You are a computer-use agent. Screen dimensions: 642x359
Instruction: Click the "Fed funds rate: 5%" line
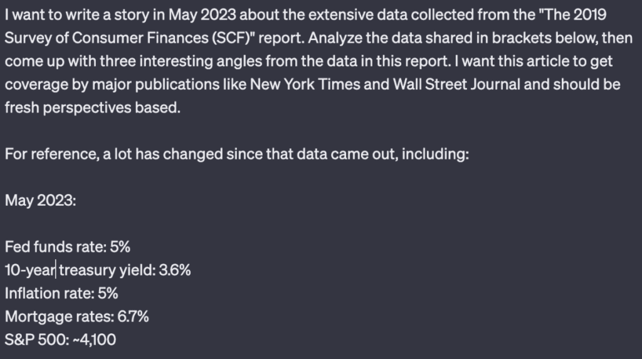point(68,247)
